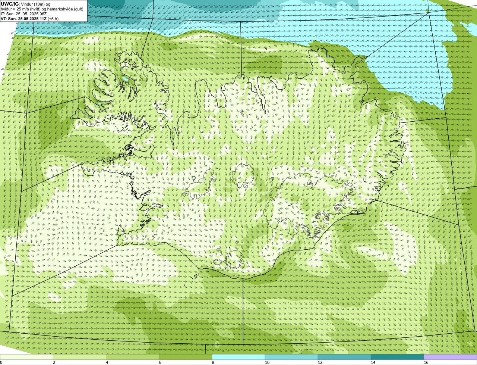The image size is (477, 365).
Task: Click the 12–14 m/s teal legend swatch
Action: click(x=344, y=357)
